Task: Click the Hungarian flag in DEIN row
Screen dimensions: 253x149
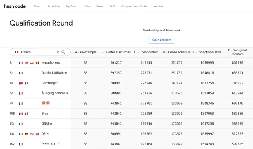Action: pos(32,134)
